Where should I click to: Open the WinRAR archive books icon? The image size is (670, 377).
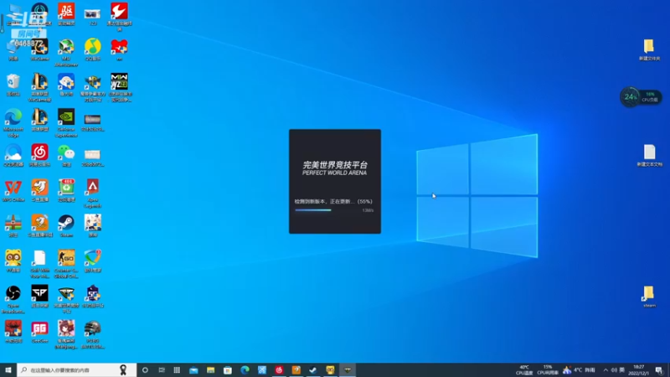pos(13,225)
